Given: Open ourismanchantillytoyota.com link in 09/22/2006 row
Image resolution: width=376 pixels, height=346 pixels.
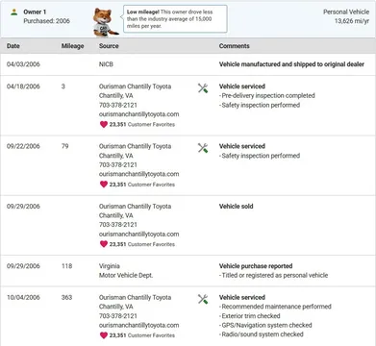Looking at the screenshot, I should [x=138, y=174].
